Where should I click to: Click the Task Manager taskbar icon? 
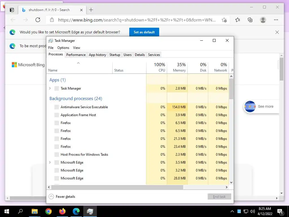pyautogui.click(x=90, y=211)
